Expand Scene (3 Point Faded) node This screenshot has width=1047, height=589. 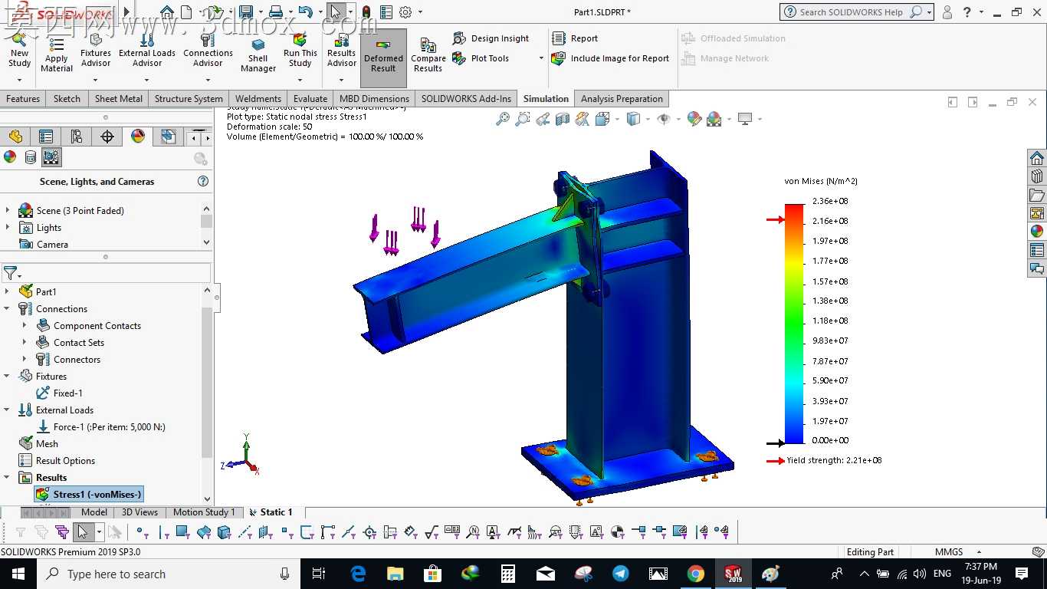[x=8, y=210]
